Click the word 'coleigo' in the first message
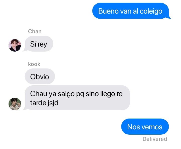This screenshot has height=149, width=181. coord(151,11)
